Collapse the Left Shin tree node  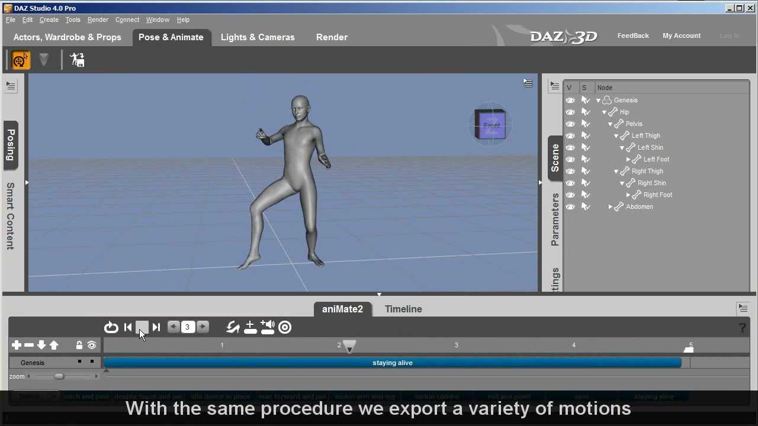click(x=622, y=147)
